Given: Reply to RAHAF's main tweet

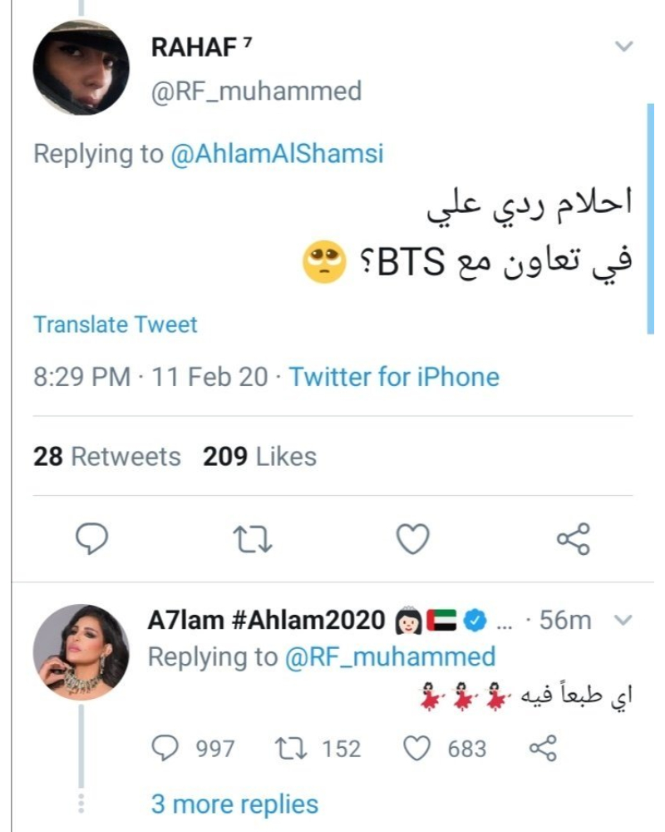Looking at the screenshot, I should point(93,540).
